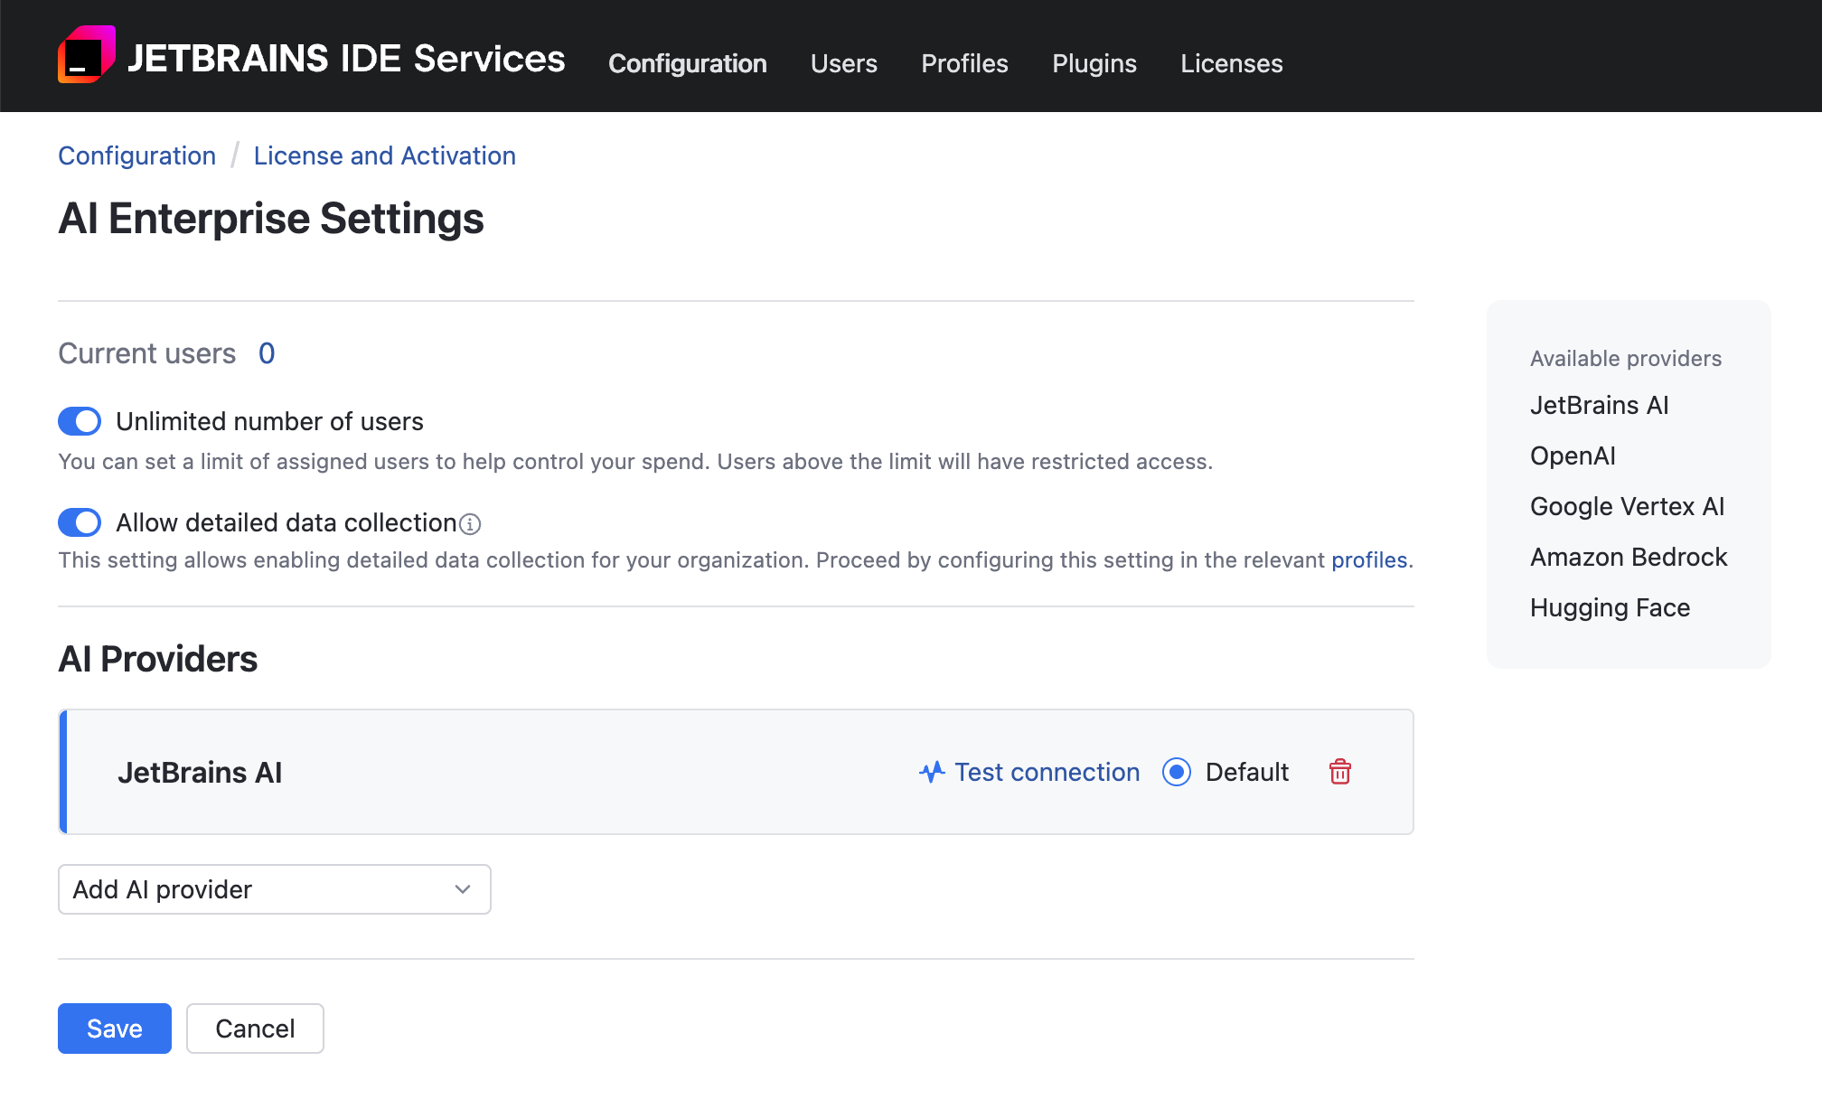
Task: Disable the Unlimited number of users toggle
Action: (x=80, y=421)
